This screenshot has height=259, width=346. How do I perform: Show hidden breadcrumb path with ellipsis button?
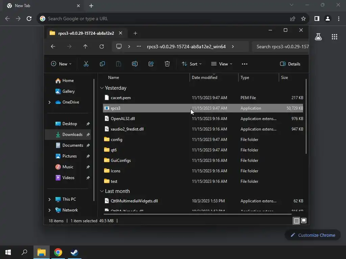pyautogui.click(x=139, y=47)
